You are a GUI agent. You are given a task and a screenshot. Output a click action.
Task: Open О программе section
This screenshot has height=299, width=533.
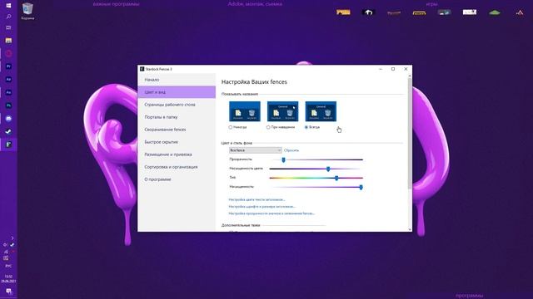(x=177, y=179)
